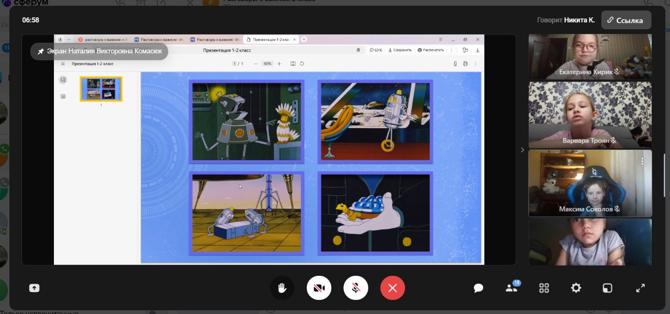Rotate the PDF page
This screenshot has height=314, width=670.
(302, 64)
